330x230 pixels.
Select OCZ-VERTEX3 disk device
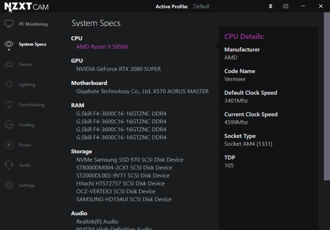(x=116, y=191)
